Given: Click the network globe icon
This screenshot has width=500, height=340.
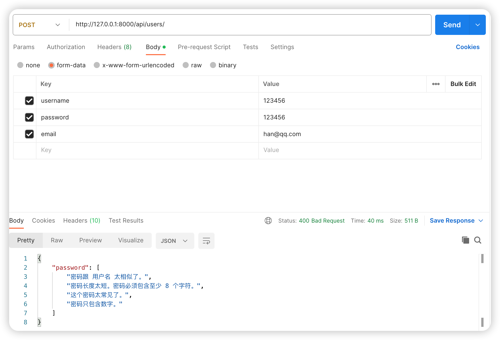Looking at the screenshot, I should [268, 221].
